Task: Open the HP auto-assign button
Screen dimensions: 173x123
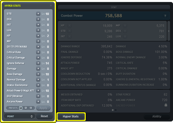Action: click(69, 25)
